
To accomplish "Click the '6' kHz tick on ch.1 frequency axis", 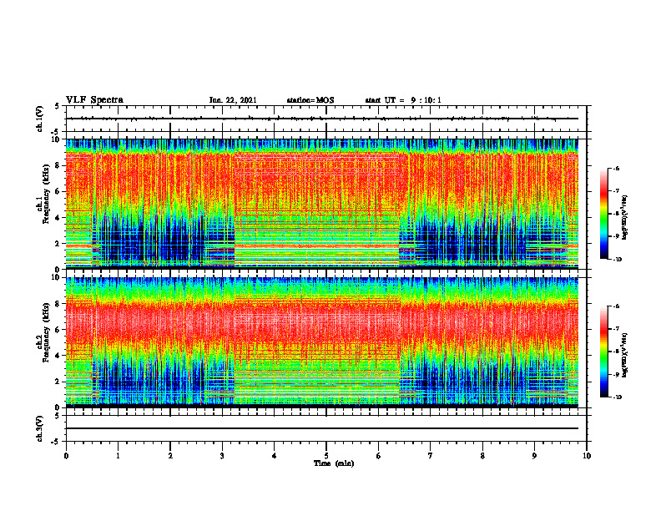I will [x=58, y=192].
